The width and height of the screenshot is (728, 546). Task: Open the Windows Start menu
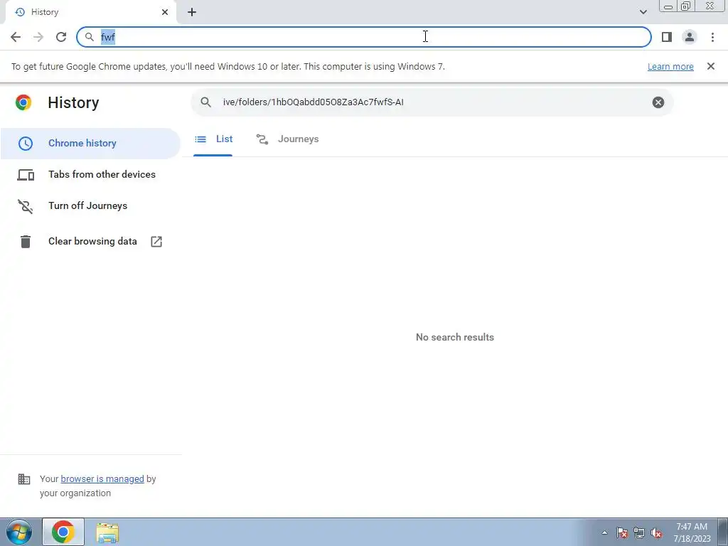(x=19, y=532)
